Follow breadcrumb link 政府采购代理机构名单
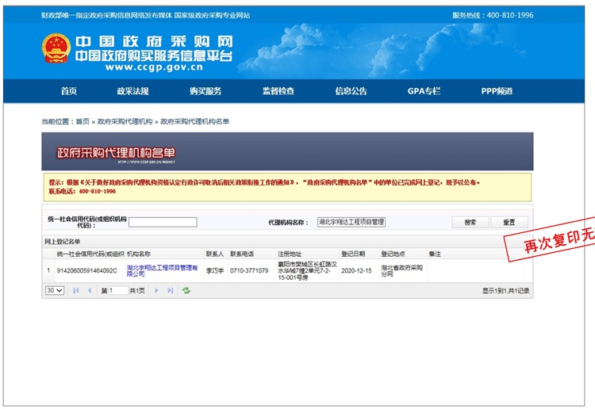The image size is (595, 409). (194, 121)
